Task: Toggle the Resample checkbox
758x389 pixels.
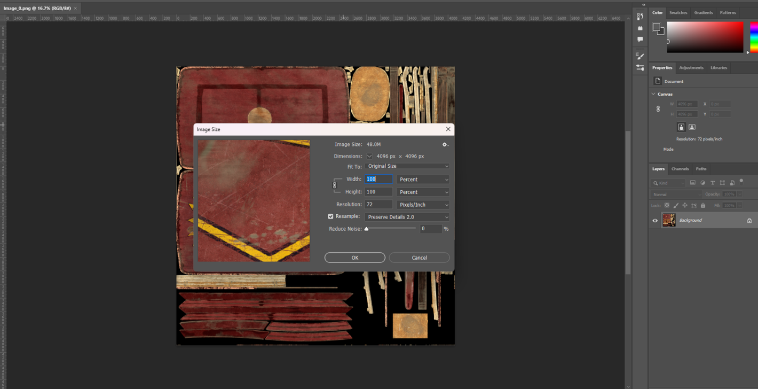Action: point(330,216)
